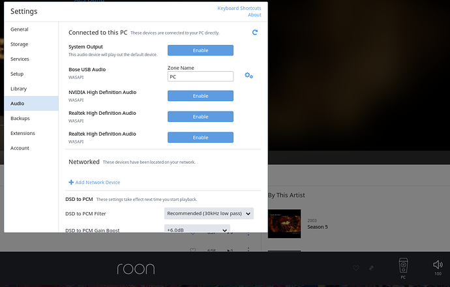Image resolution: width=450 pixels, height=287 pixels.
Task: Enable first Realtek High Definition Audio
Action: (200, 117)
